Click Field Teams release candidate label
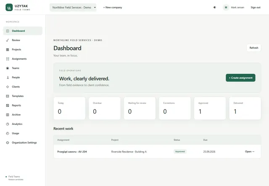 tap(15, 178)
